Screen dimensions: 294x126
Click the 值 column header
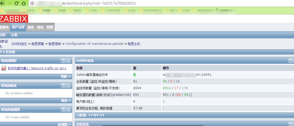pos(134,68)
